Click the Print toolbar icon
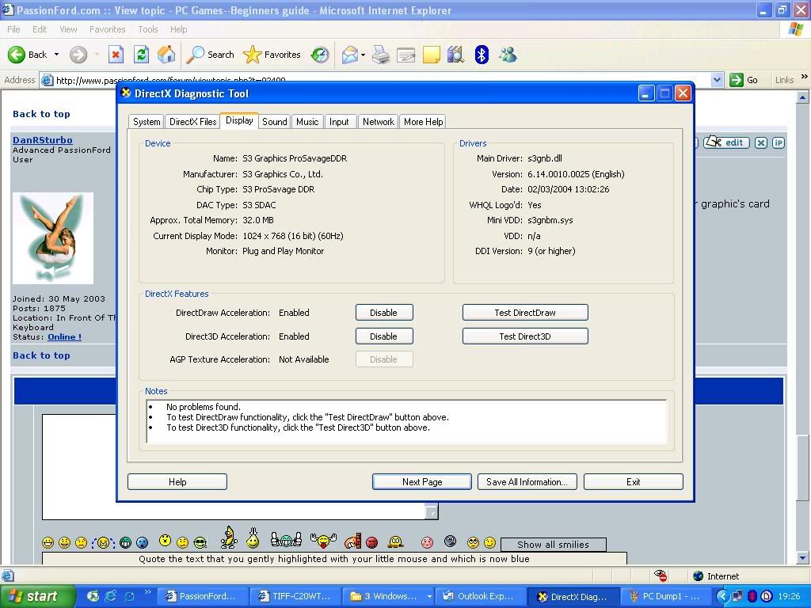The height and width of the screenshot is (608, 811). (x=381, y=55)
